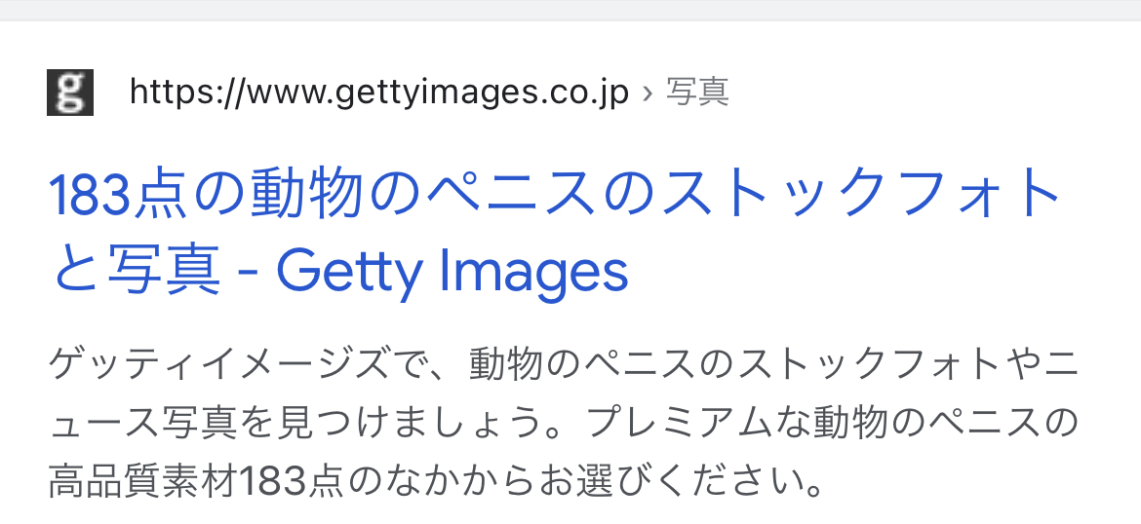The height and width of the screenshot is (524, 1141).
Task: Click the breadcrumb chevron separator after the URL
Action: pyautogui.click(x=648, y=94)
